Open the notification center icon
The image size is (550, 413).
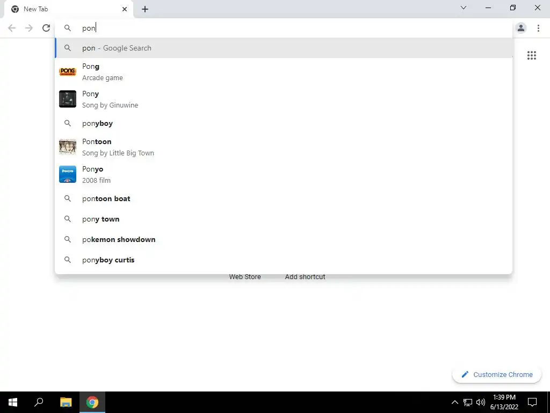(532, 402)
